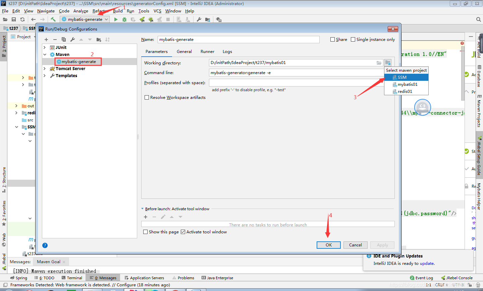Open the Parameters tab
Viewport: 483px width, 291px height.
click(x=157, y=52)
